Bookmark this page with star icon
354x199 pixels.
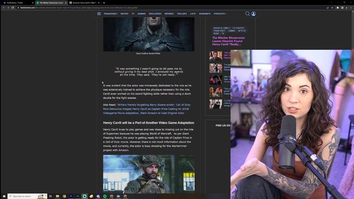(x=332, y=8)
